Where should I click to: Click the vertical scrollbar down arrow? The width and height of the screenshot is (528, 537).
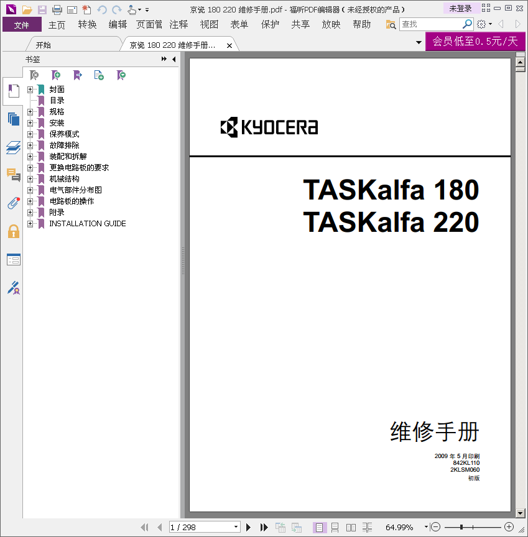[x=521, y=513]
